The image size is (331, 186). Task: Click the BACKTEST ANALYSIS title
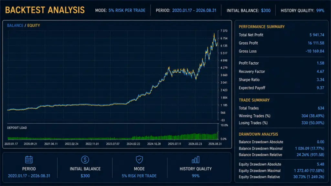pyautogui.click(x=45, y=10)
